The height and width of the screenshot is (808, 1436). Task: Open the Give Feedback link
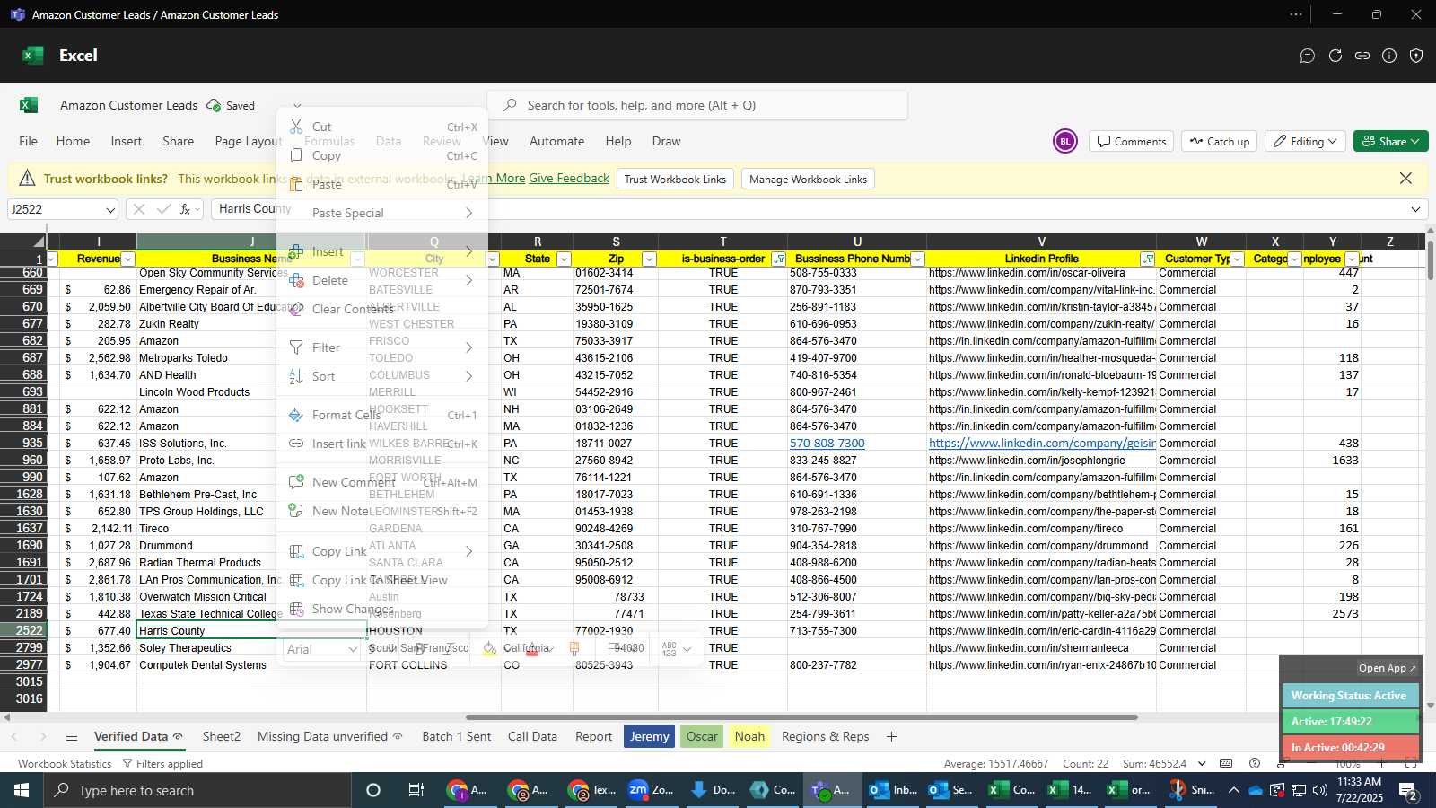pyautogui.click(x=569, y=178)
